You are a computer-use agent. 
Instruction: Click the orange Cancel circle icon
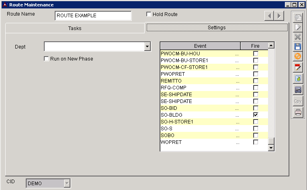(x=298, y=57)
